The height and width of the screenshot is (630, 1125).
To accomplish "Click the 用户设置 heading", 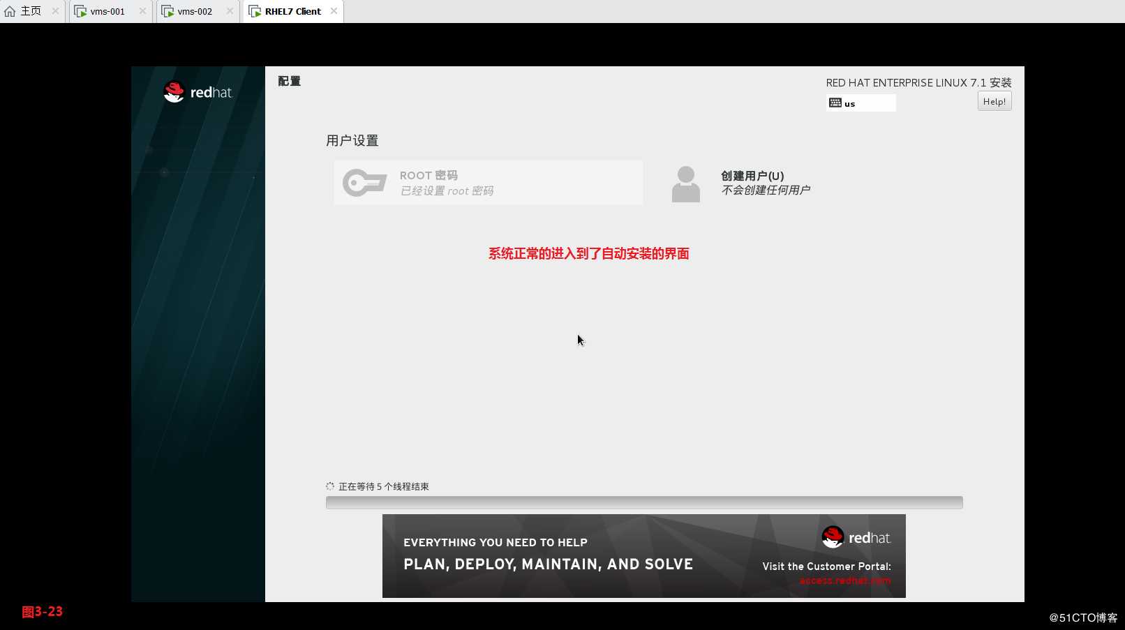I will click(x=352, y=140).
